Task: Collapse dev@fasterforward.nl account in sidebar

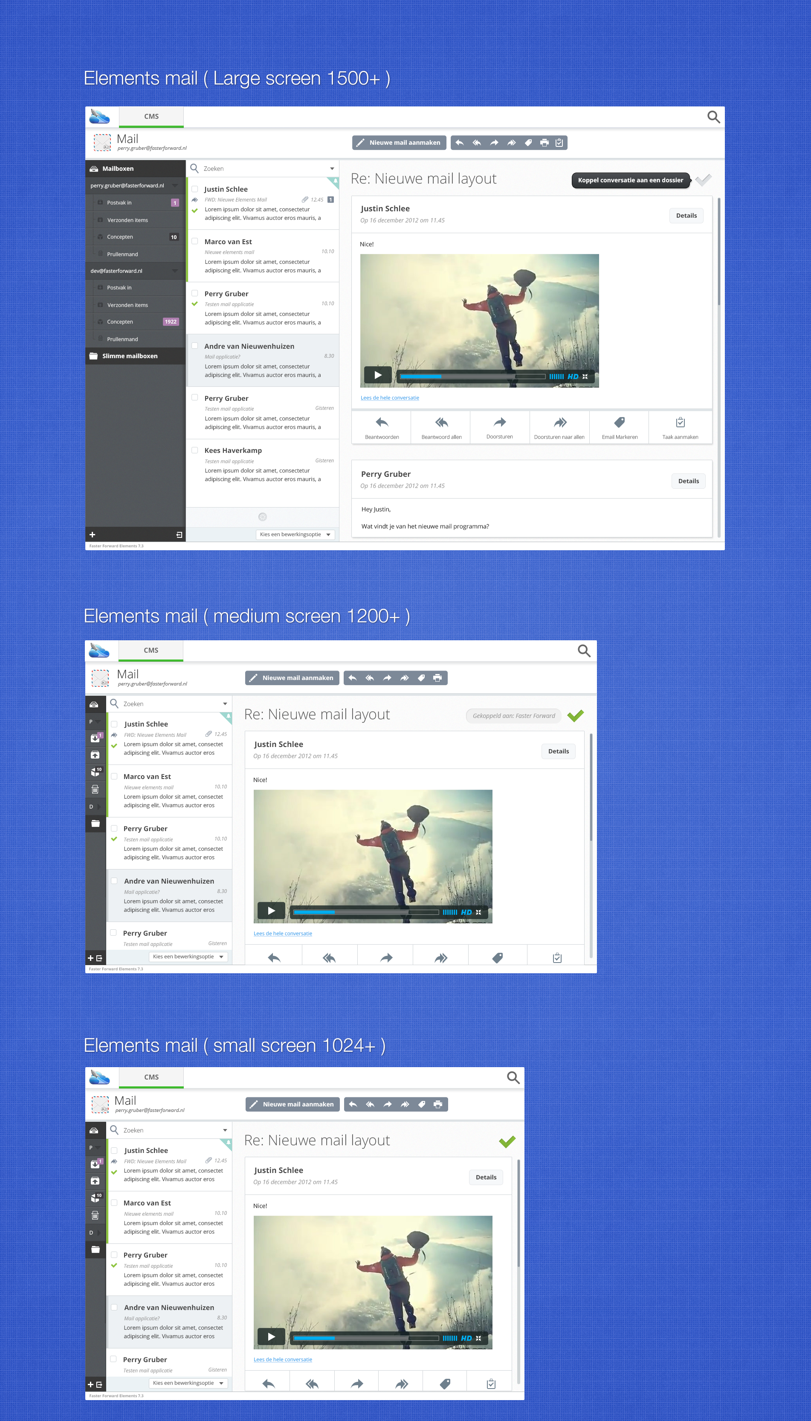Action: [x=175, y=270]
